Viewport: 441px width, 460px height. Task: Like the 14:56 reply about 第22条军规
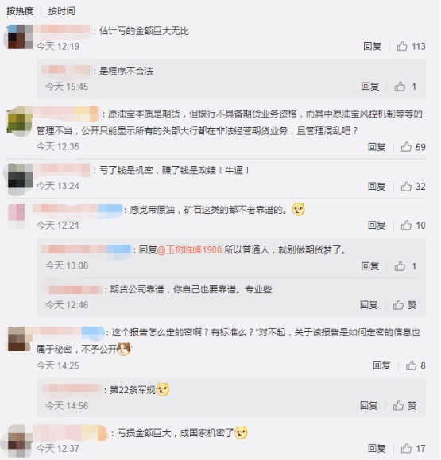[404, 405]
